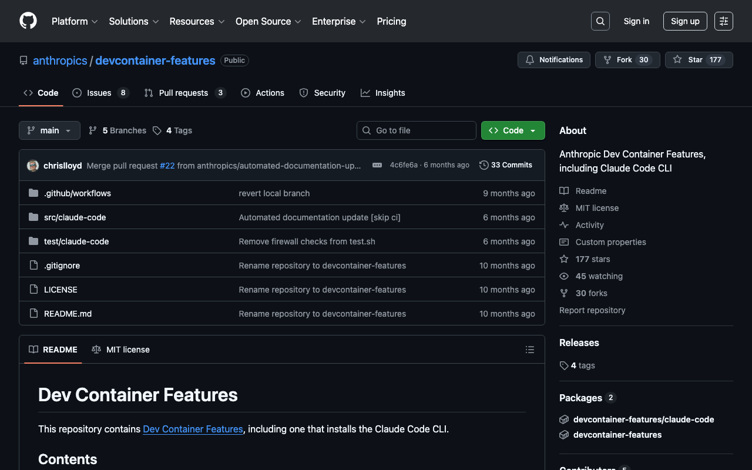Open search with the magnifier icon

(x=600, y=21)
